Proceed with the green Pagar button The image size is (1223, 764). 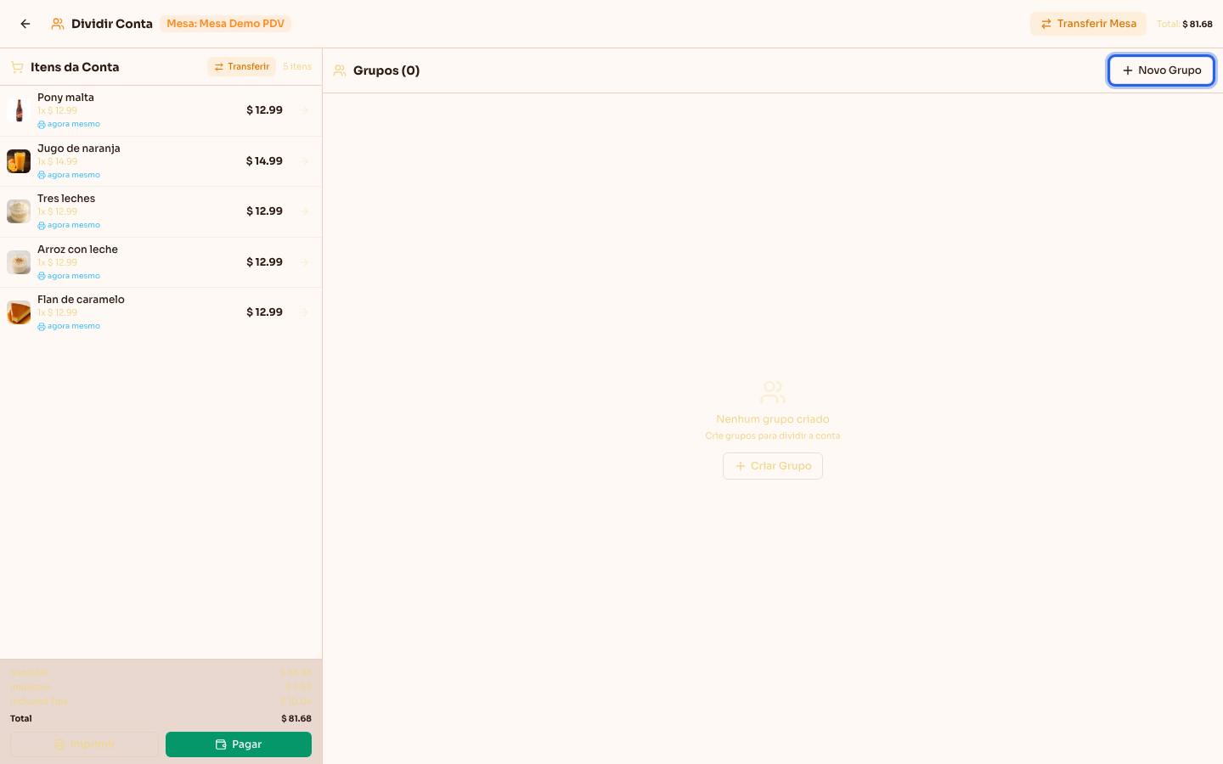[239, 744]
